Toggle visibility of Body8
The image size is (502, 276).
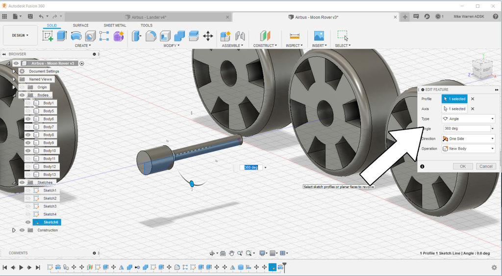[28, 135]
